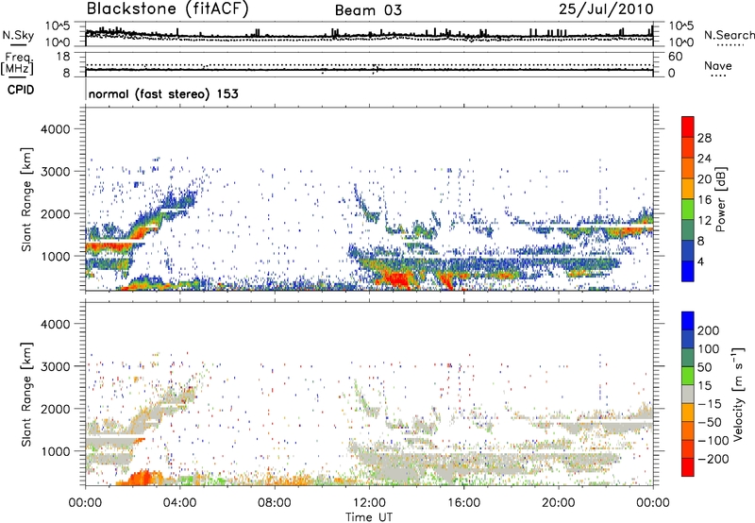This screenshot has height=523, width=755.
Task: Click the '-200' label on Velocity colorbar
Action: point(714,459)
